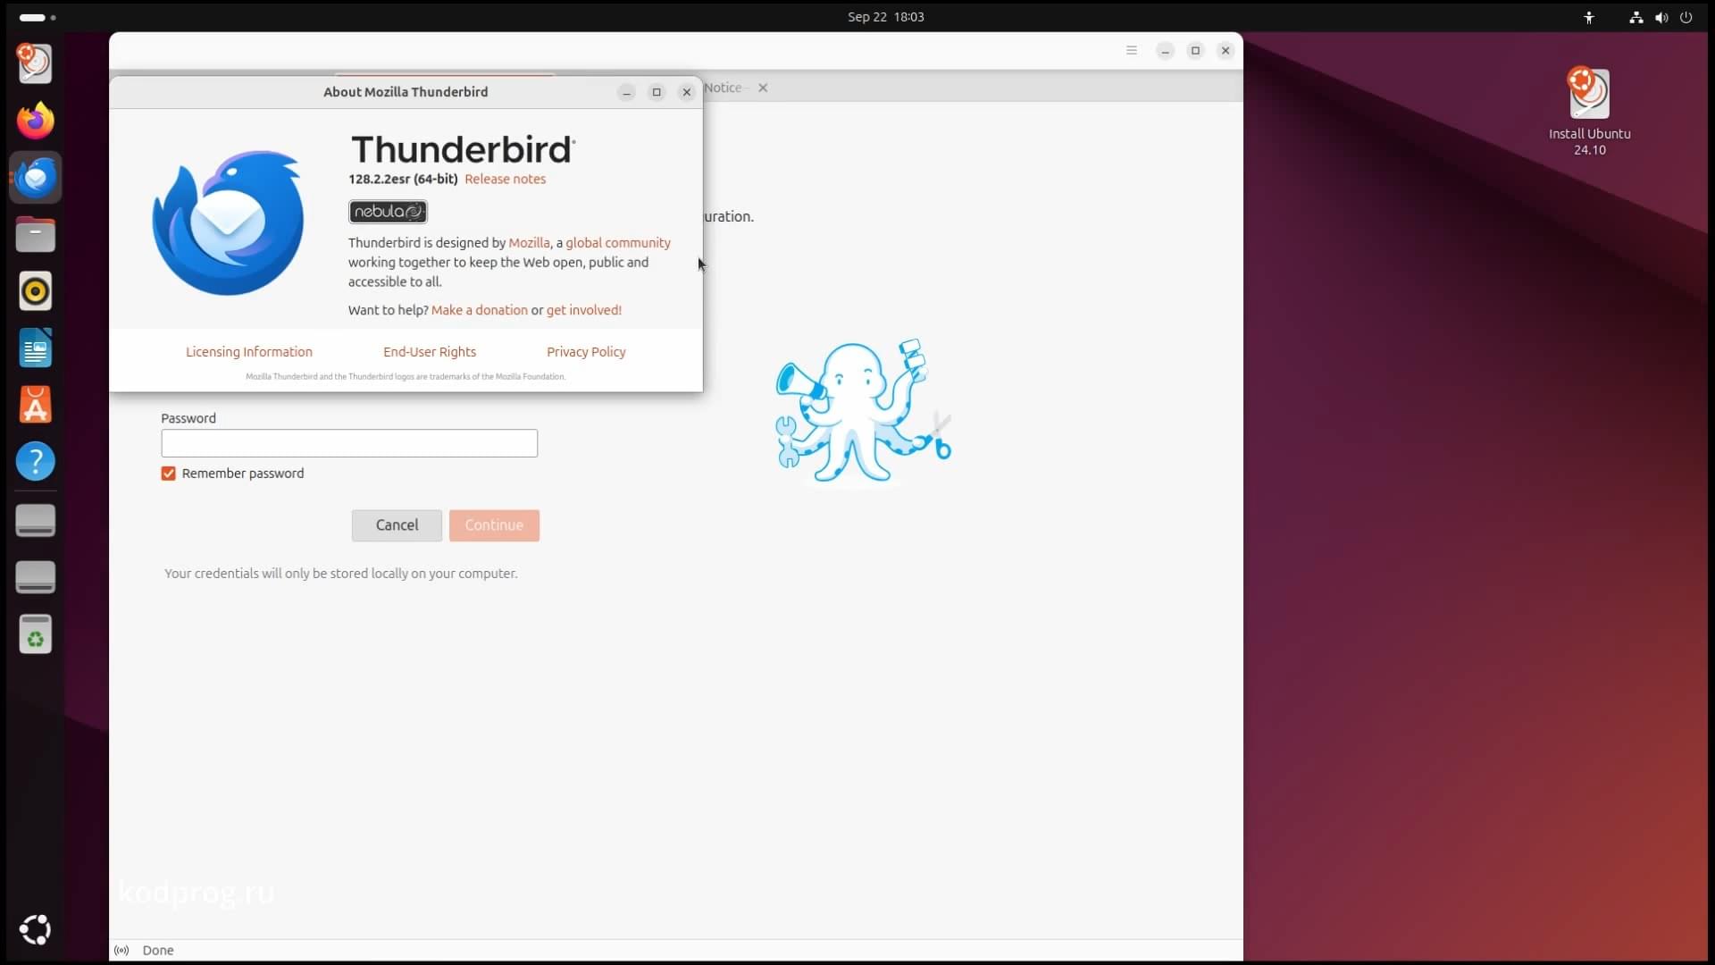Open End-User Rights link

coord(430,352)
